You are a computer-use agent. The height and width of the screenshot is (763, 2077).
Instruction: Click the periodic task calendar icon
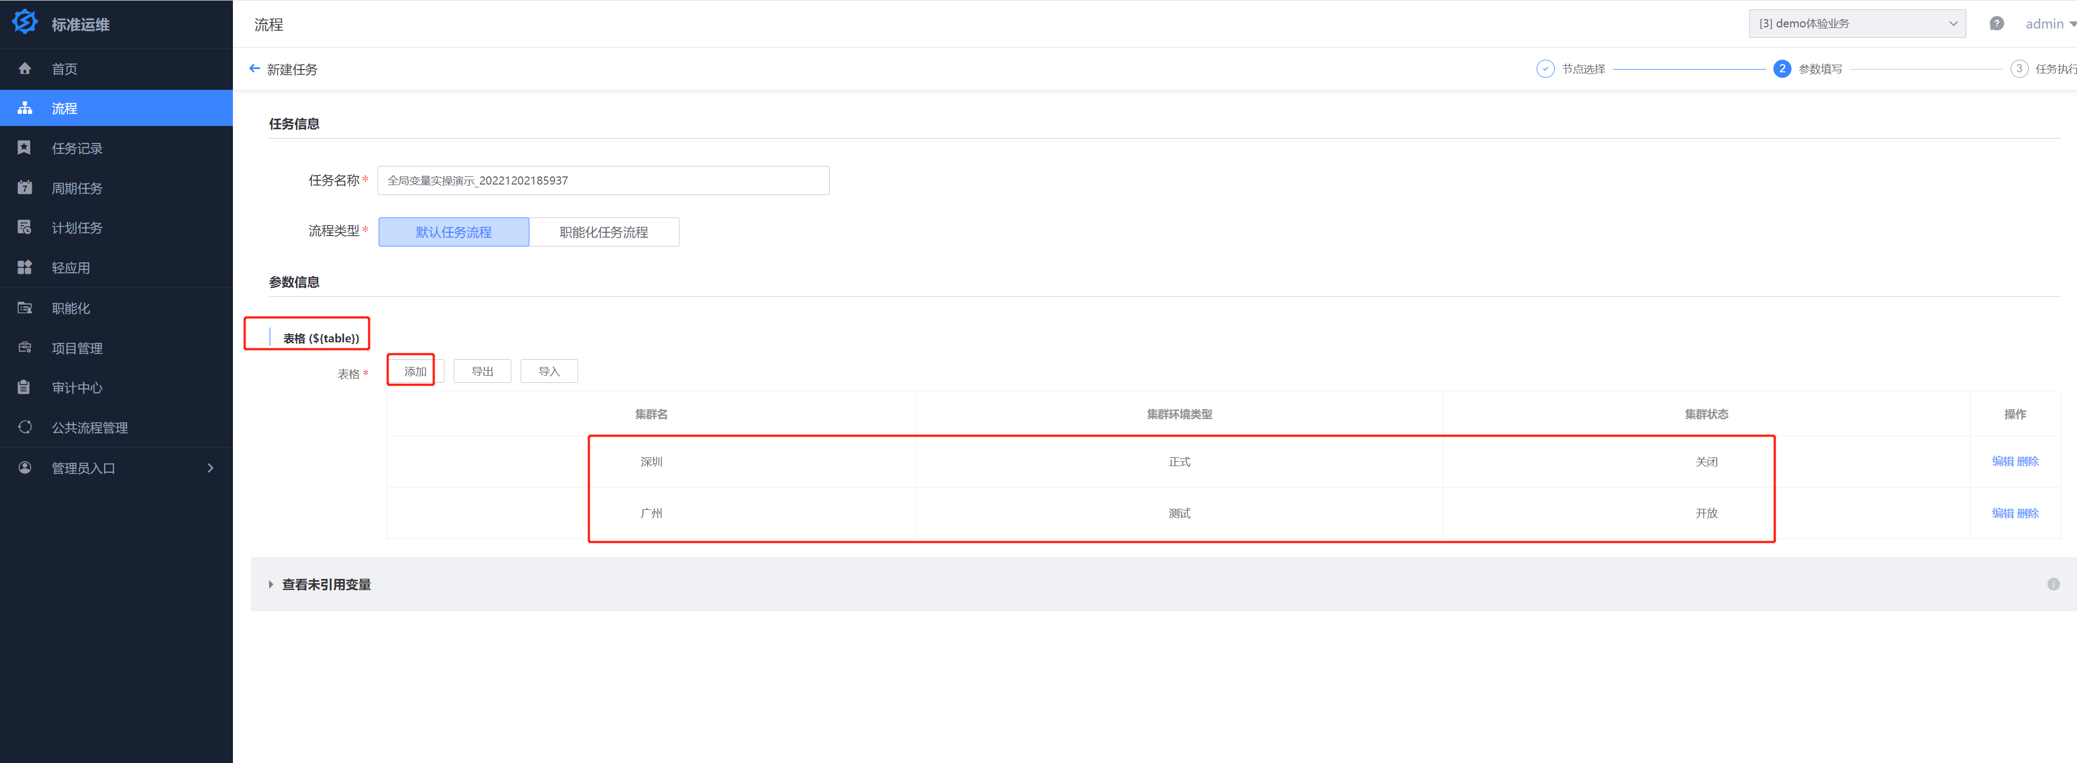[x=25, y=188]
